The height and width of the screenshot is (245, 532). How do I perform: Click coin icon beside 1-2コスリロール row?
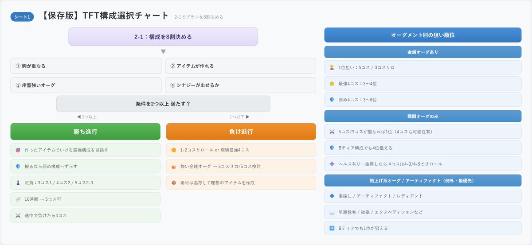174,150
